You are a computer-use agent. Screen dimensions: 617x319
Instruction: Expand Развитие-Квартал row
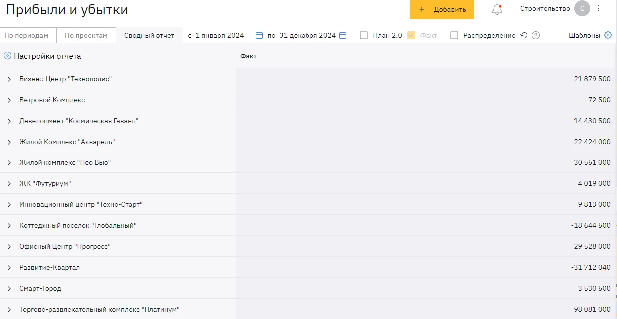coord(9,268)
